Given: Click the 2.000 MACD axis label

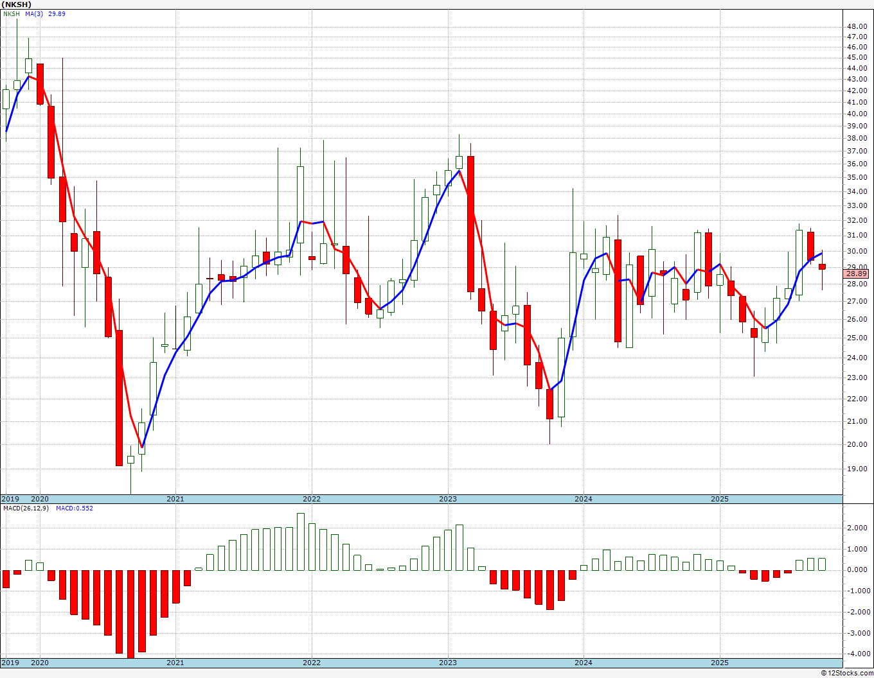Looking at the screenshot, I should [857, 528].
